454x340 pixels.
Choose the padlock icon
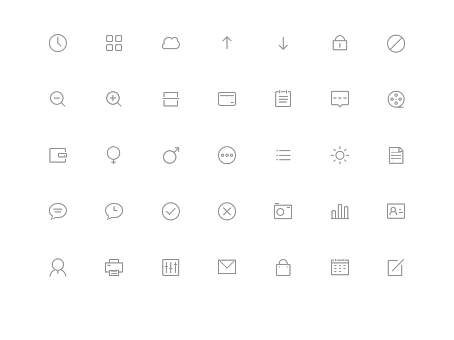click(x=340, y=43)
